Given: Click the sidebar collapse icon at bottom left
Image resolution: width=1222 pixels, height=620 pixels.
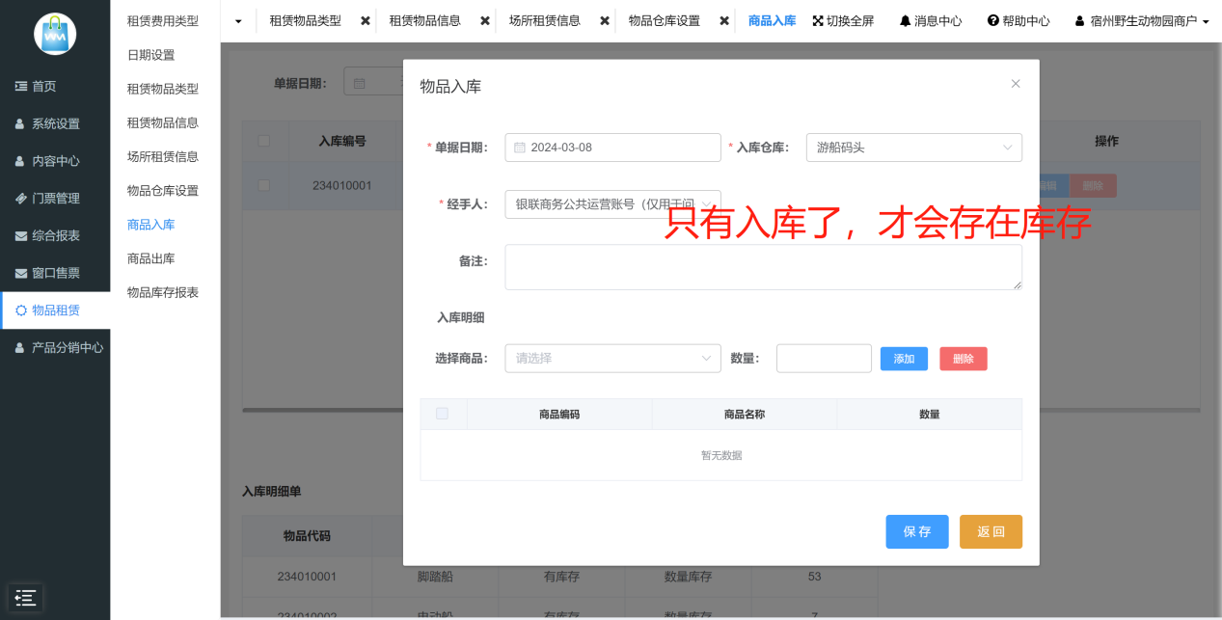Looking at the screenshot, I should tap(25, 598).
